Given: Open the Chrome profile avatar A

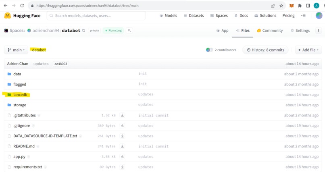Looking at the screenshot, I should [x=316, y=6].
